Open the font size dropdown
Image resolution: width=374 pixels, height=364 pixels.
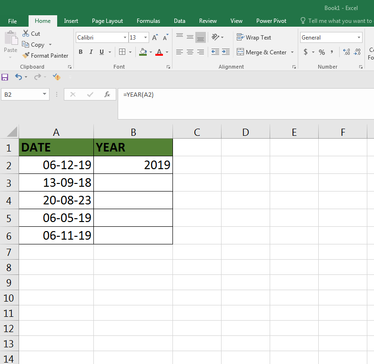145,38
